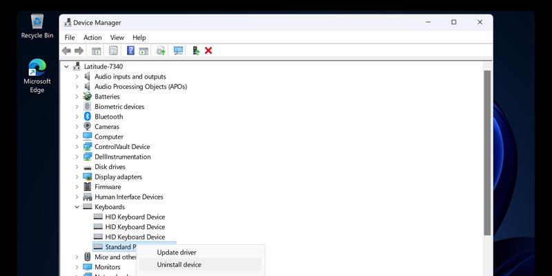Expand the Computer chevron
552x276 pixels.
point(77,137)
